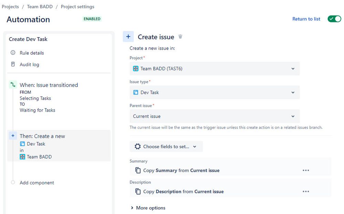Screen dimensions: 344x214
Task: Click the Automation page heading
Action: pyautogui.click(x=28, y=19)
